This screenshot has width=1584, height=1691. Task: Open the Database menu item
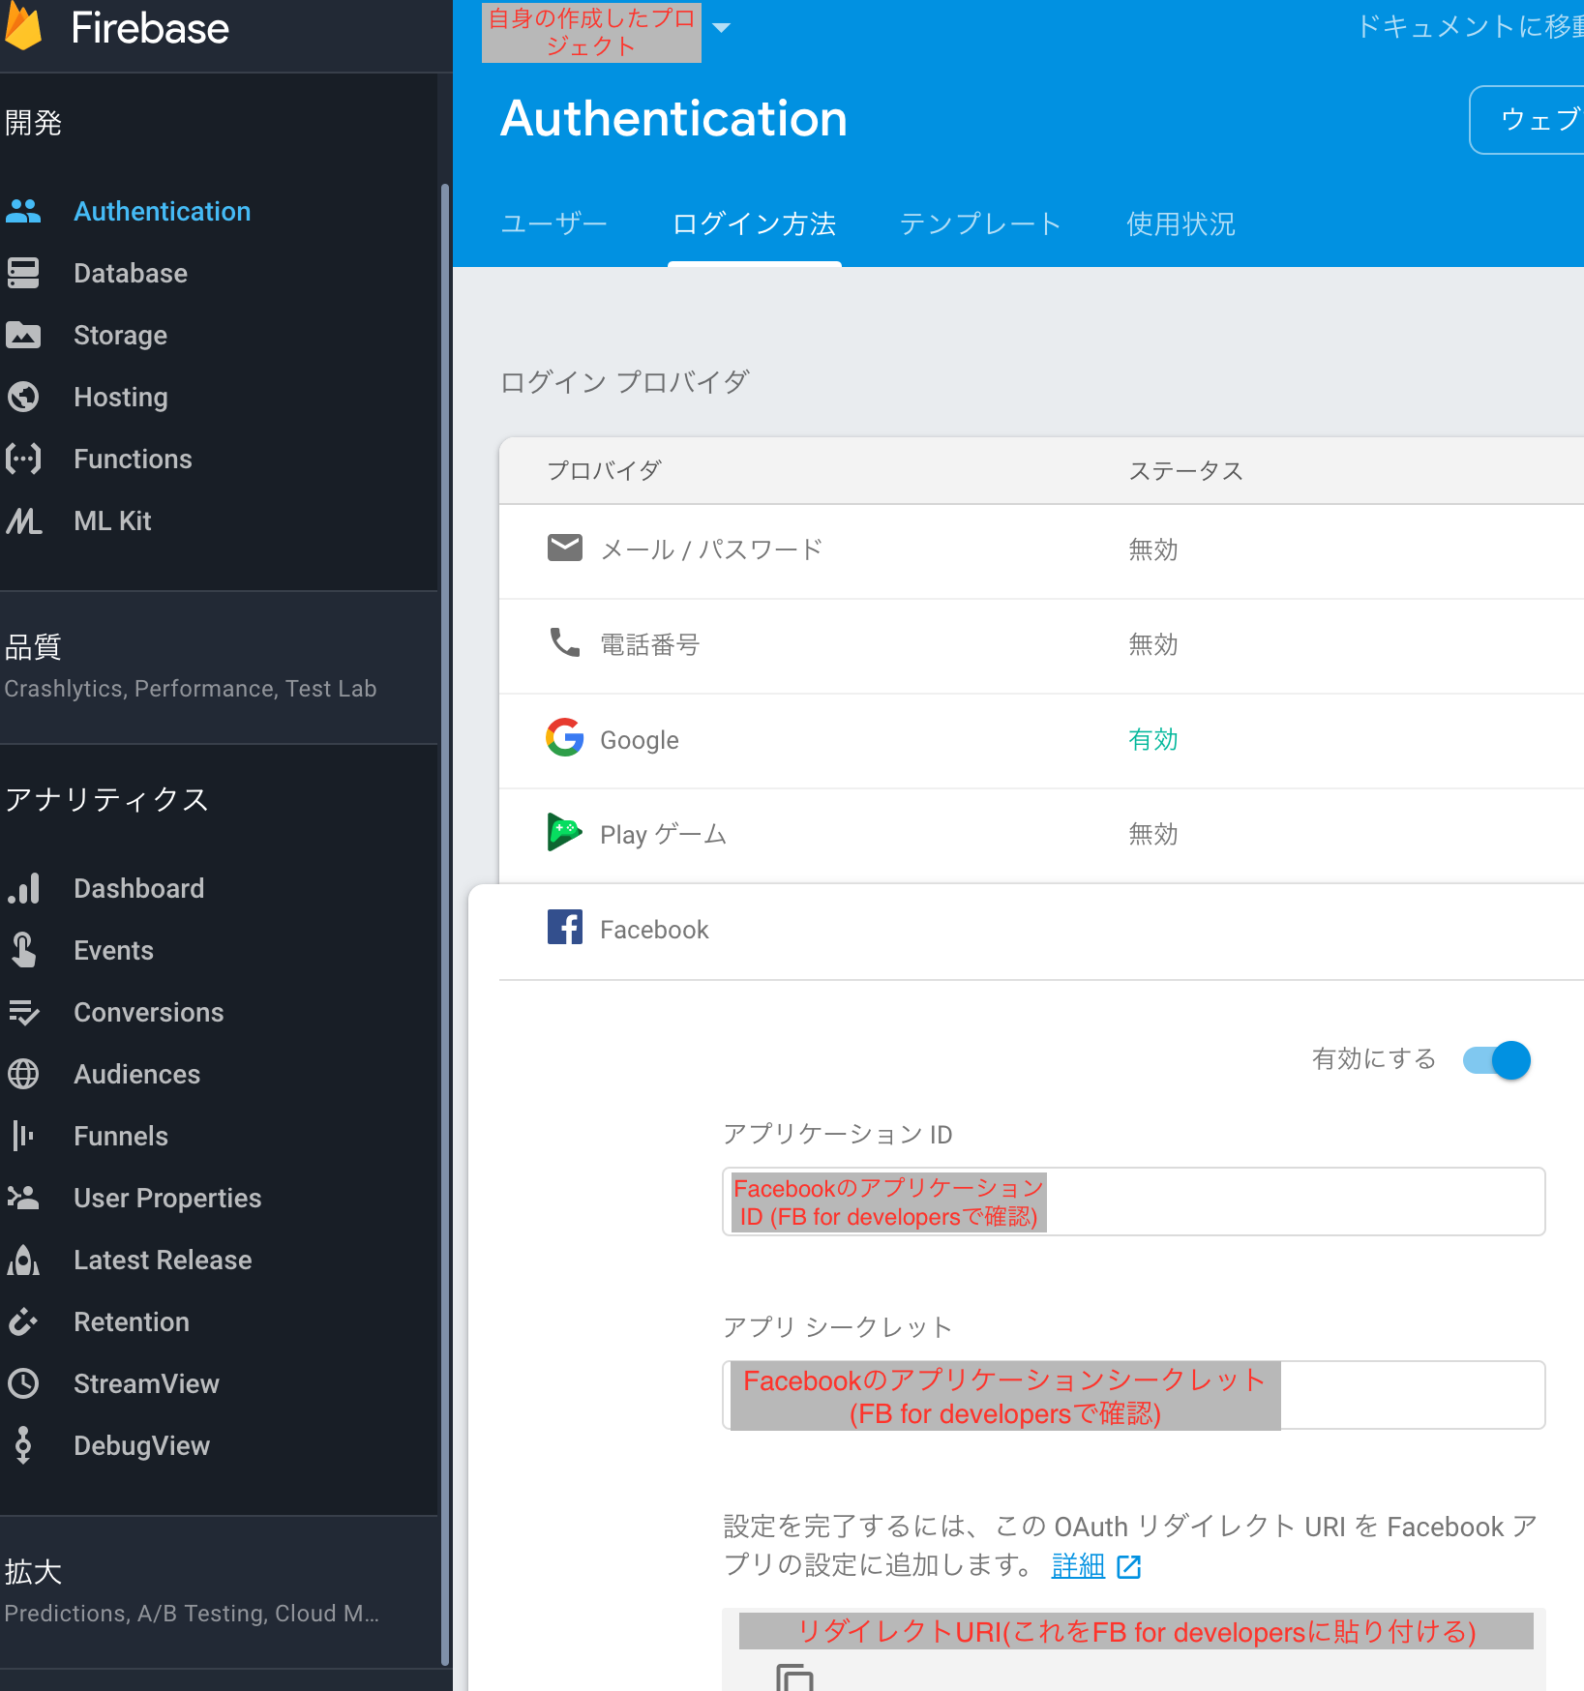(131, 273)
